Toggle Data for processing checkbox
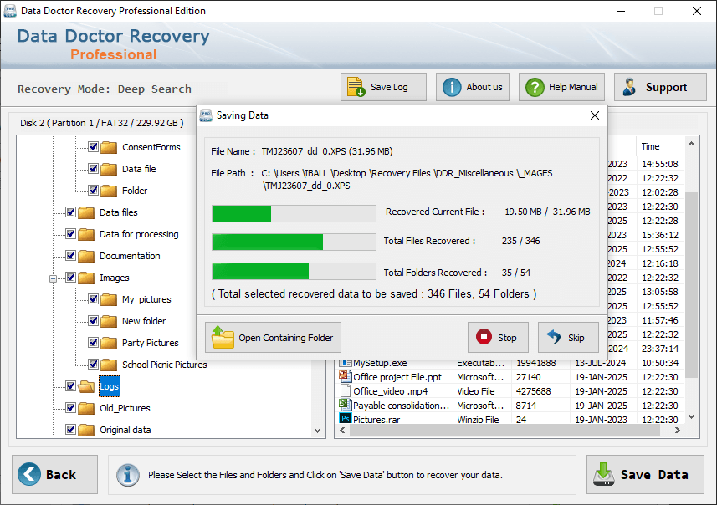 71,234
